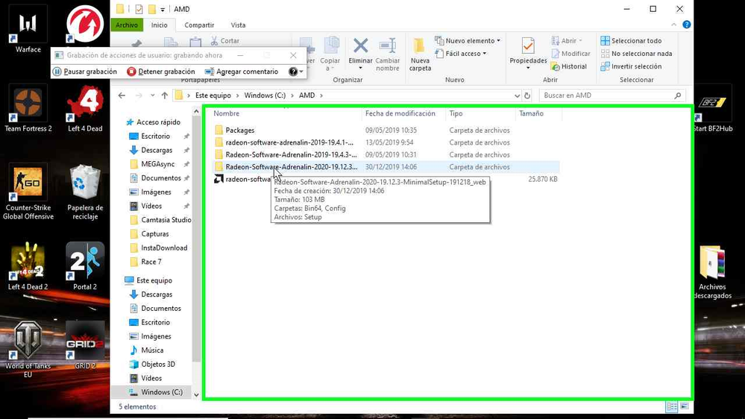Screen dimensions: 745x419
Task: Switch to the Inicio ribbon tab
Action: (x=159, y=25)
